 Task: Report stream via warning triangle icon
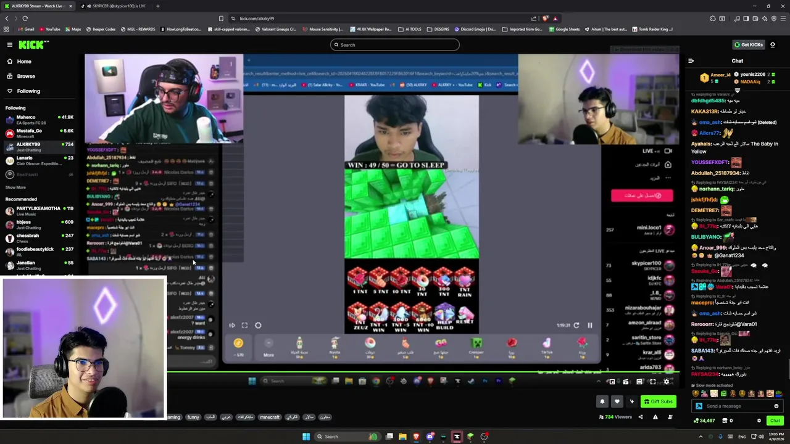point(655,417)
